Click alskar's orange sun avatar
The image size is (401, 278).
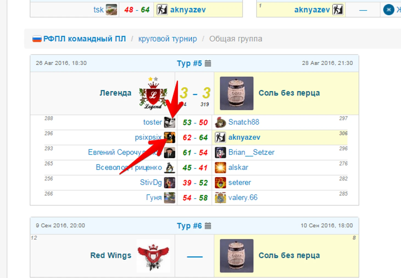[x=220, y=168]
